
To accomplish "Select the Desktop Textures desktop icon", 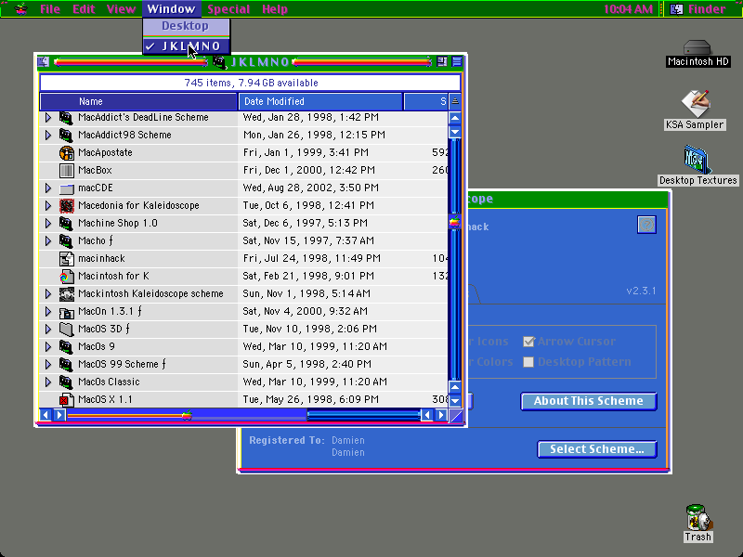I will coord(697,160).
